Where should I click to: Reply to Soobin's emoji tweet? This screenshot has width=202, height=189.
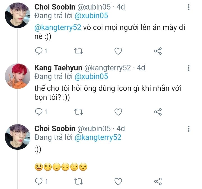pos(38,181)
